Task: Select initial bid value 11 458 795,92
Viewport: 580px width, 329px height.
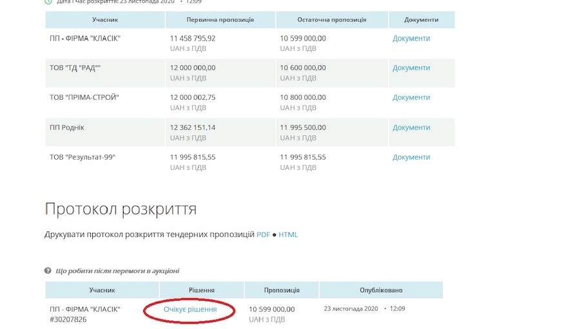Action: [x=193, y=39]
